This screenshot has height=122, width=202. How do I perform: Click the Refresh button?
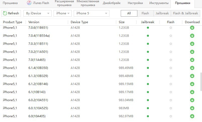(11, 13)
